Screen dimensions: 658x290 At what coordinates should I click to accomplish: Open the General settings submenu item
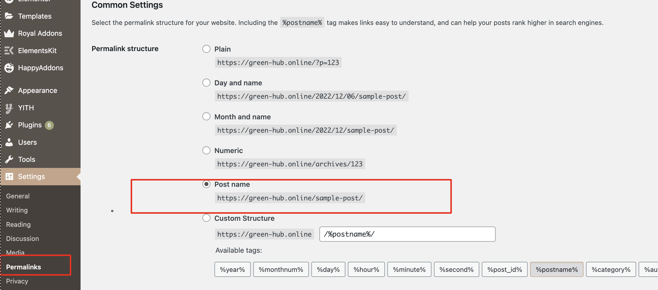pos(18,196)
